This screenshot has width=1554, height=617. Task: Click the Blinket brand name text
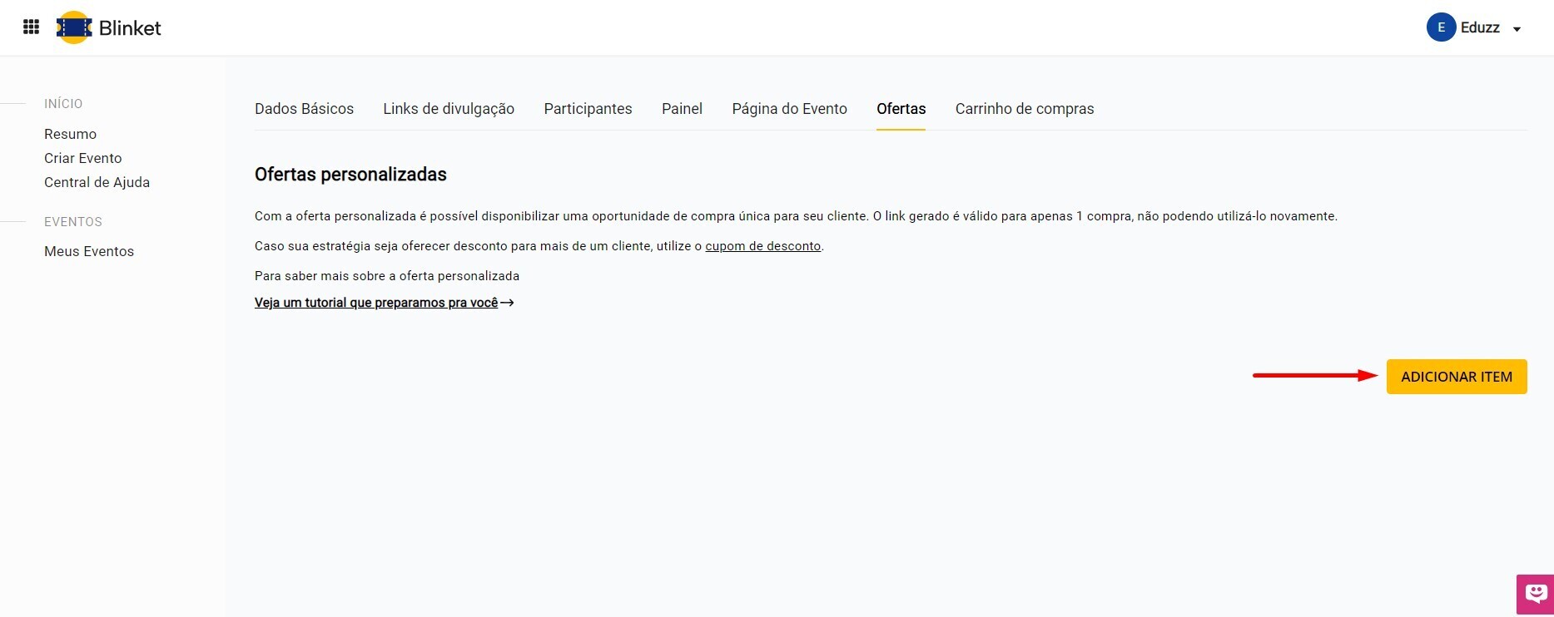pyautogui.click(x=130, y=28)
